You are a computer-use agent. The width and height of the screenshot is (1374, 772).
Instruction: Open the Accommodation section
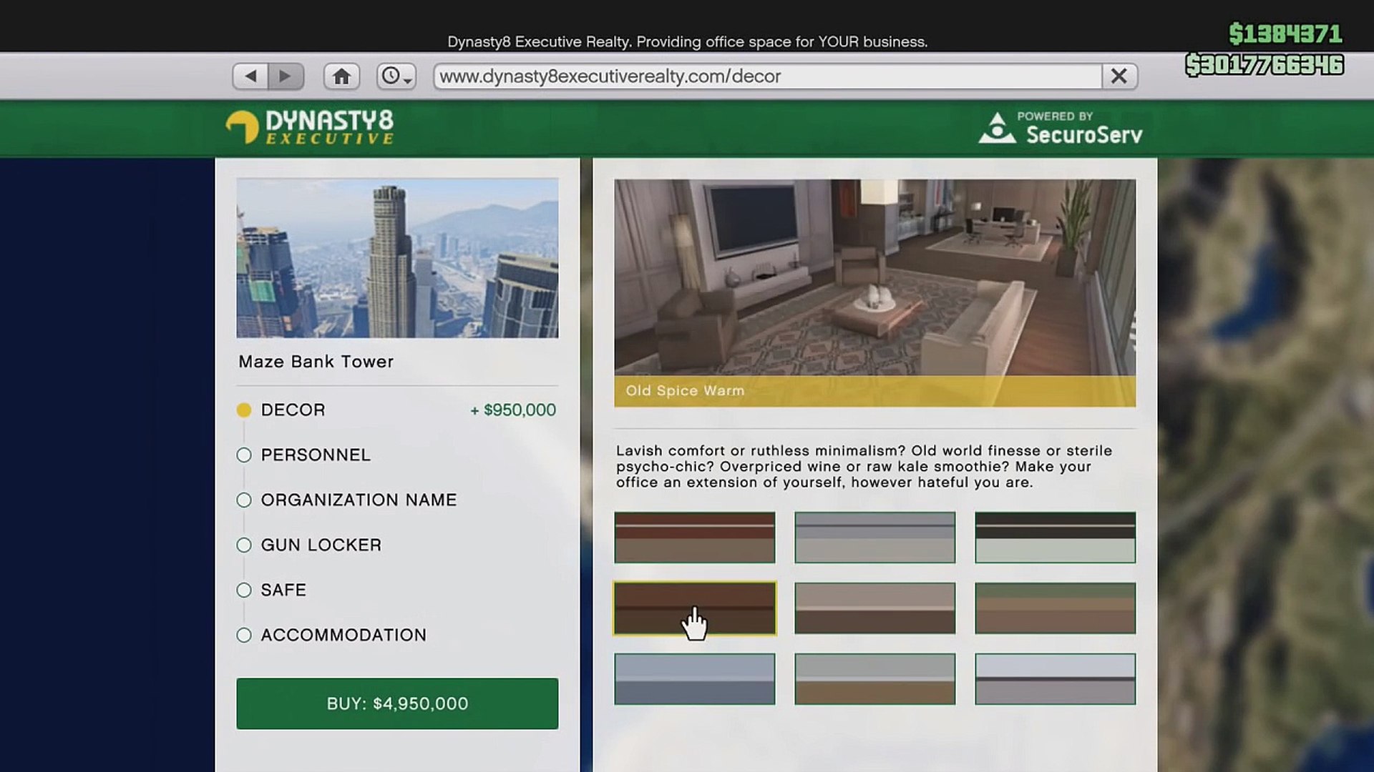coord(244,635)
